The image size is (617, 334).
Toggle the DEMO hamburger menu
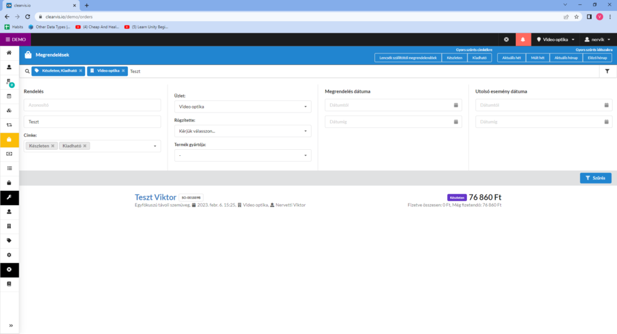coord(15,39)
